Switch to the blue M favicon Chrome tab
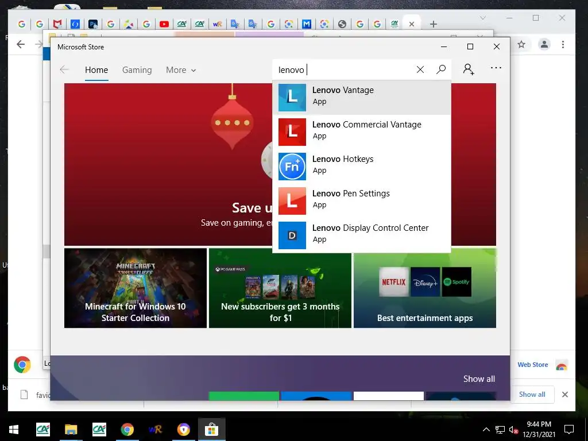This screenshot has width=588, height=441. pyautogui.click(x=307, y=24)
